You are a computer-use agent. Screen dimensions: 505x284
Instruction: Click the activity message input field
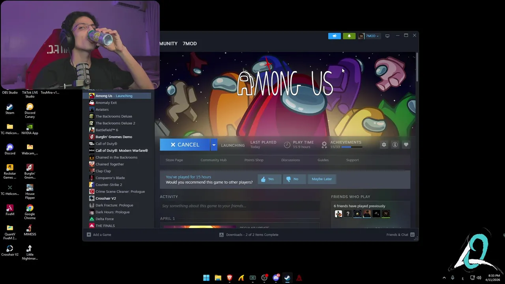click(x=239, y=206)
